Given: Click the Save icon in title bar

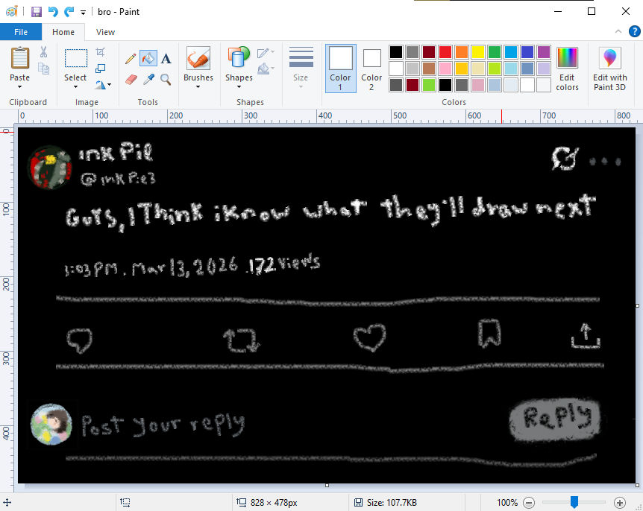Looking at the screenshot, I should (x=37, y=11).
